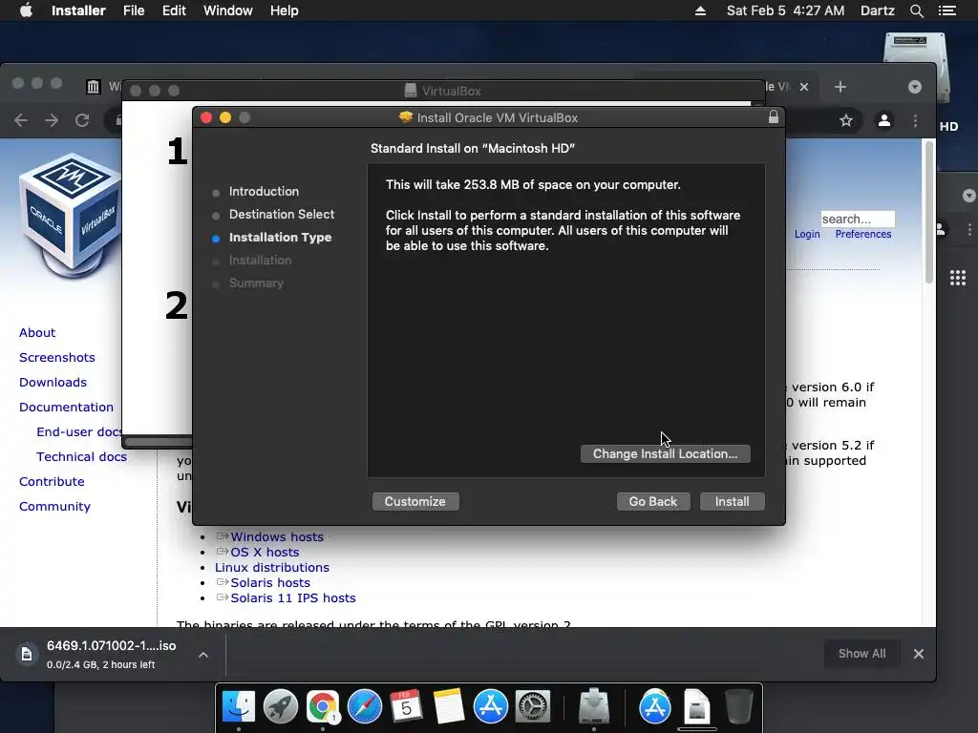
Task: Click the eject icon in menu bar
Action: (700, 10)
